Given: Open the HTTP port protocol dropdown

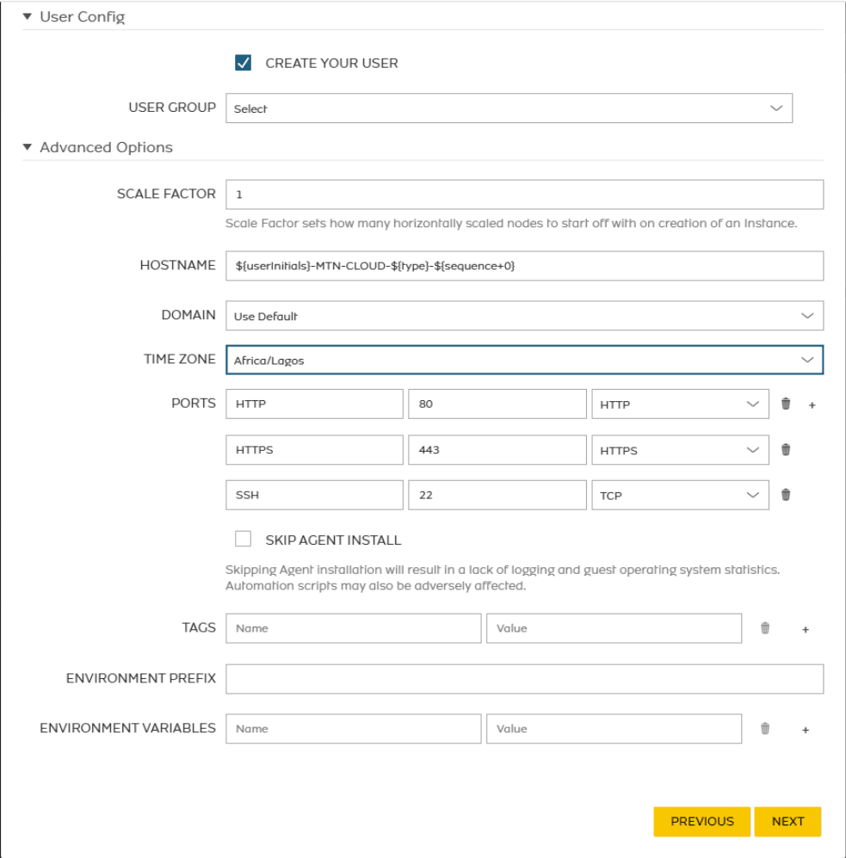Looking at the screenshot, I should click(680, 404).
